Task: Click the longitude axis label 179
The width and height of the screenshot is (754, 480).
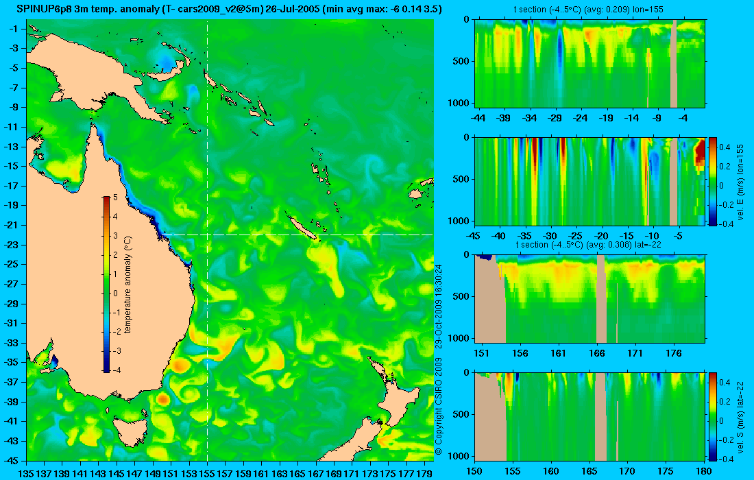Action: coord(424,474)
